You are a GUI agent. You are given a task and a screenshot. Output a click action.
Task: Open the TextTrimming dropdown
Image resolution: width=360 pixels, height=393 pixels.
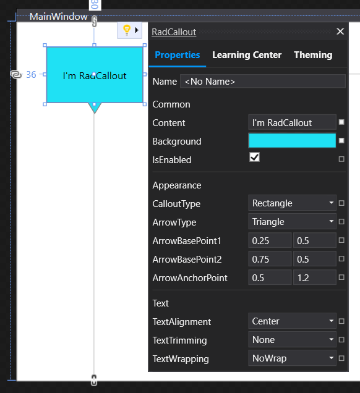(x=292, y=339)
